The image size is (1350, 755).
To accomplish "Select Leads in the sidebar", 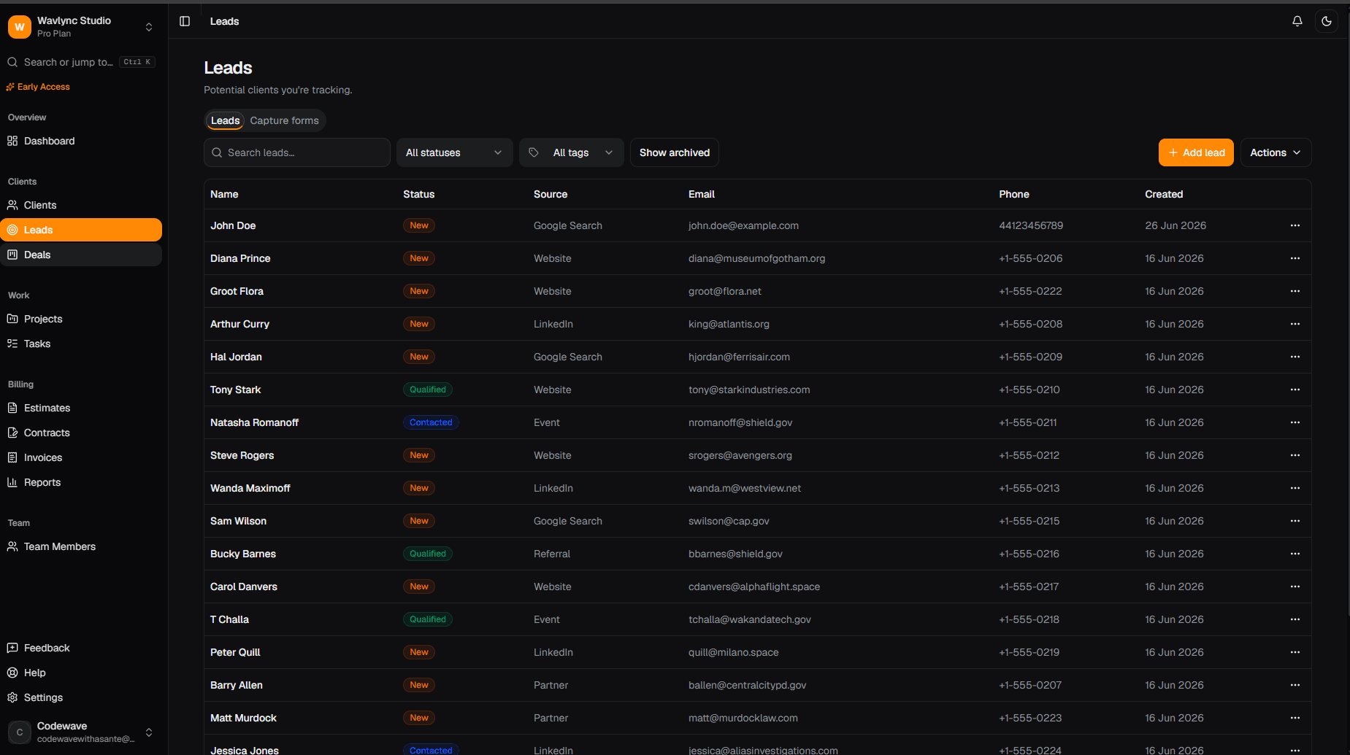I will [81, 230].
